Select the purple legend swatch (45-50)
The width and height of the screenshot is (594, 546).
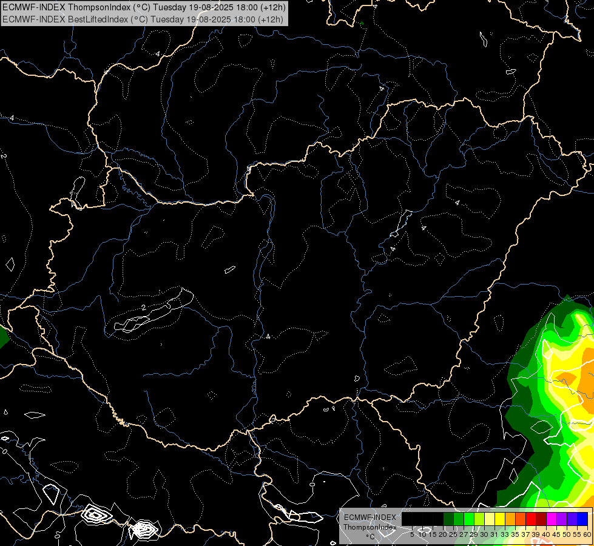(x=562, y=519)
